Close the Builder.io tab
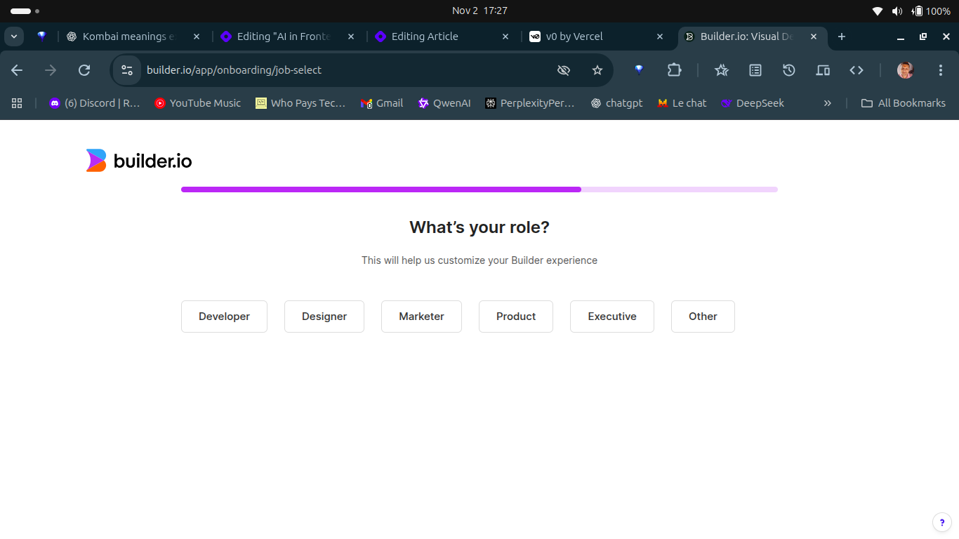 coord(814,36)
